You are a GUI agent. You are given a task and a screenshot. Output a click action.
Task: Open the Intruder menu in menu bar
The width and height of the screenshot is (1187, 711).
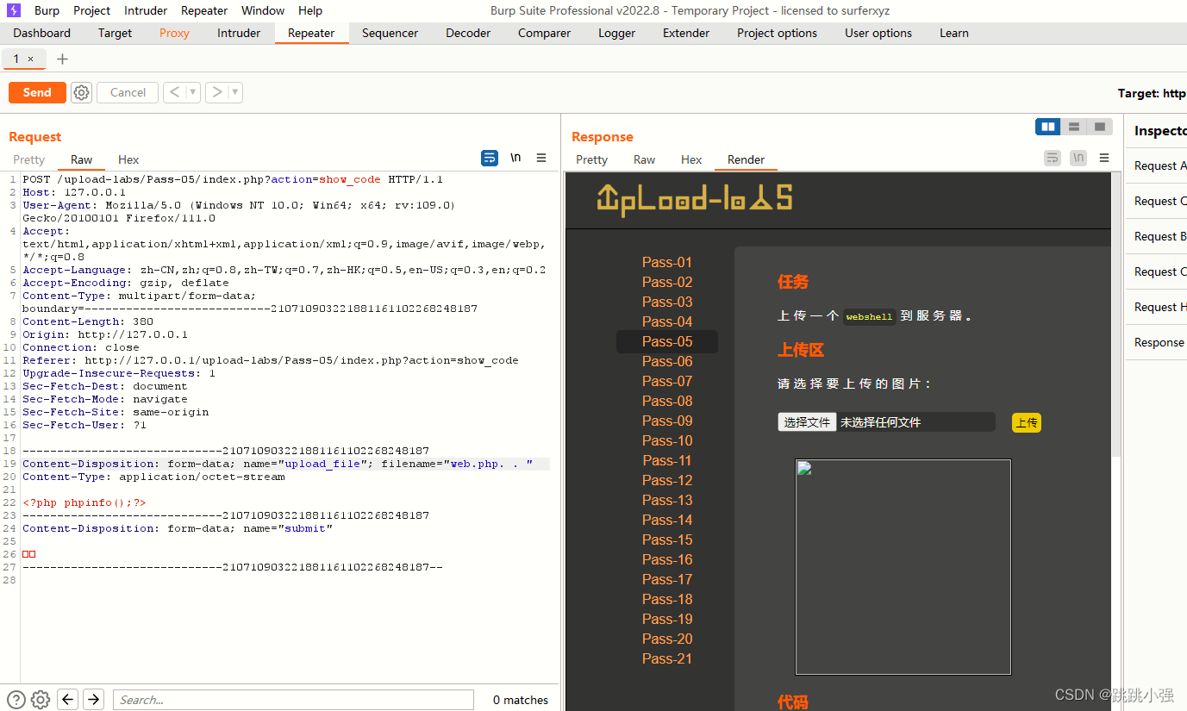(x=146, y=10)
